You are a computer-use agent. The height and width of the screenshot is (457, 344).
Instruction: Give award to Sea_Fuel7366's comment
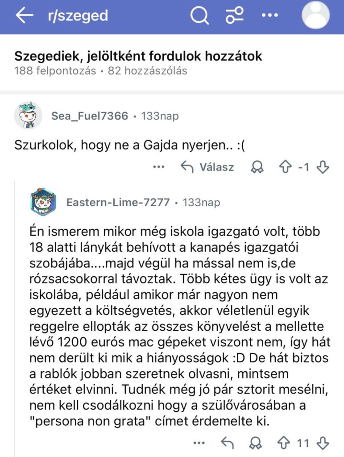point(257,167)
